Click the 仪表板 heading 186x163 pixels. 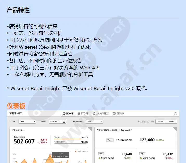(x=16, y=106)
